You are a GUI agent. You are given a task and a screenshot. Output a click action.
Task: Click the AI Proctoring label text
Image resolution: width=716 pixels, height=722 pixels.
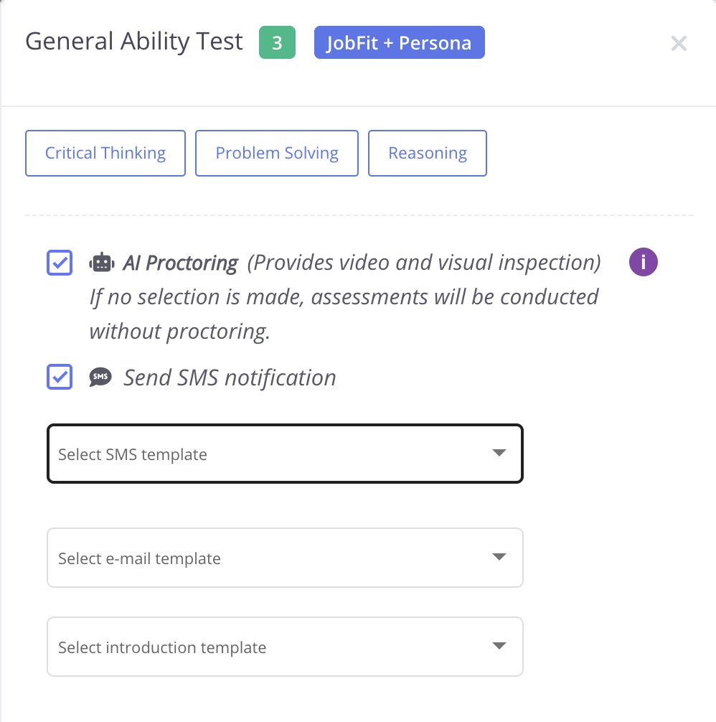(180, 263)
